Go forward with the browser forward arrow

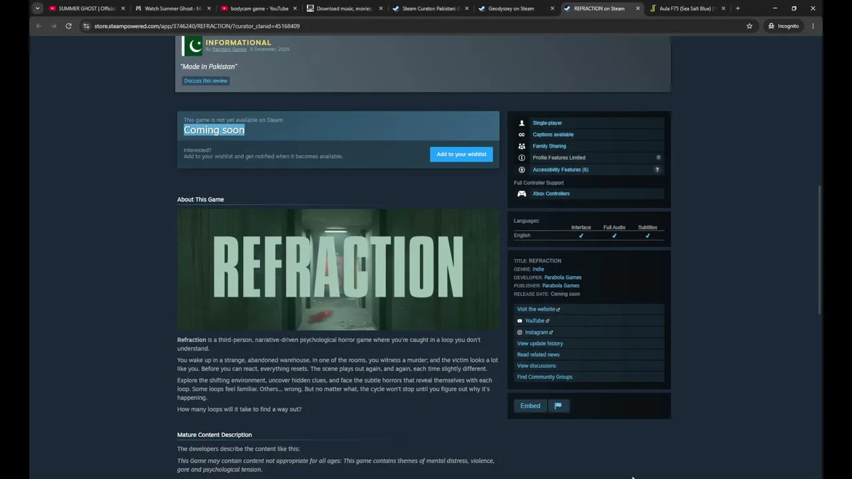53,26
